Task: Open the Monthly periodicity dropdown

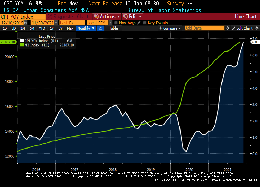Action: coord(85,28)
